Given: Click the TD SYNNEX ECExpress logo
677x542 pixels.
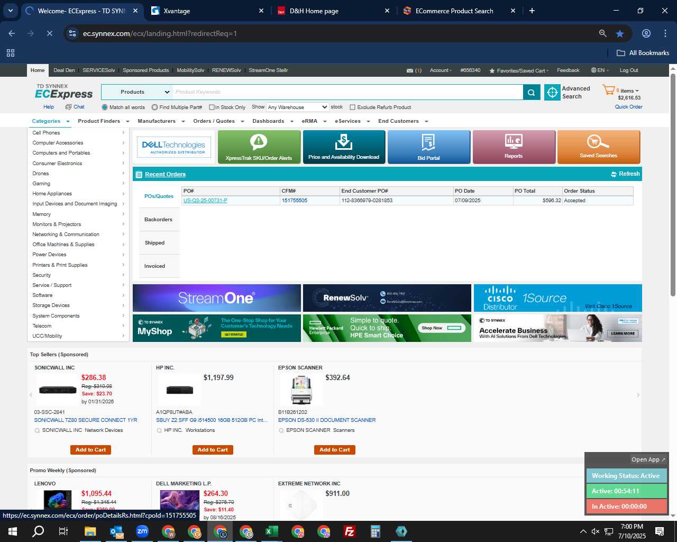Looking at the screenshot, I should point(63,92).
